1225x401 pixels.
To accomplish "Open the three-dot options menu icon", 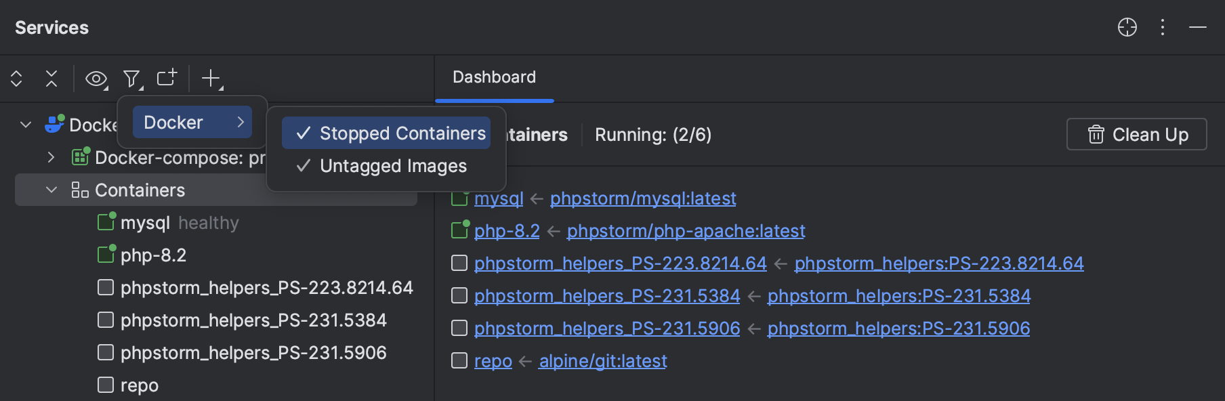I will 1162,28.
